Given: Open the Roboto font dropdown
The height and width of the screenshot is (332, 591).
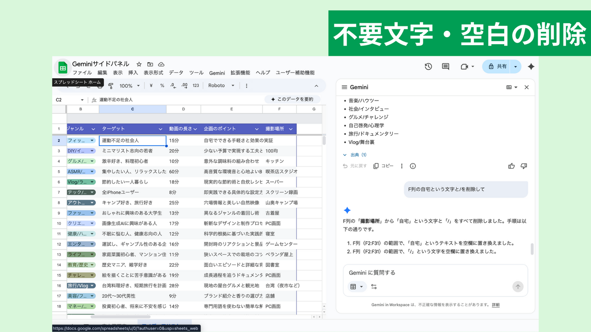Looking at the screenshot, I should click(x=221, y=86).
